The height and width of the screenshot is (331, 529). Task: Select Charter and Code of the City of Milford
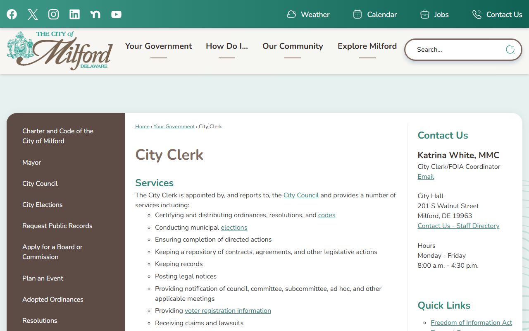(58, 136)
